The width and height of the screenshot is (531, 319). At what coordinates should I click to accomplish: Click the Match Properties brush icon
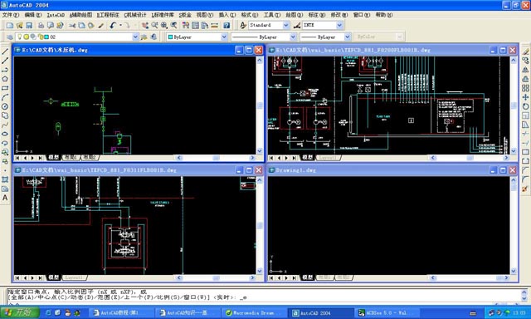[x=101, y=26]
